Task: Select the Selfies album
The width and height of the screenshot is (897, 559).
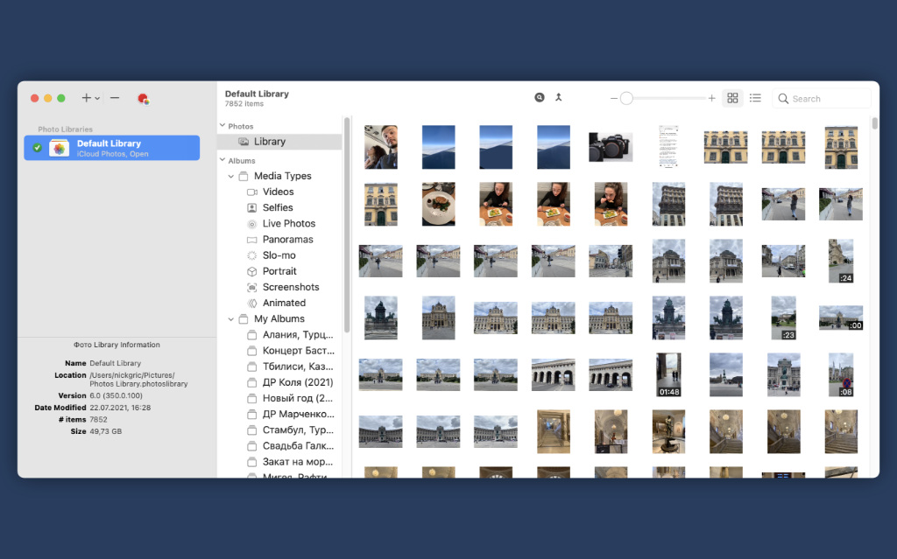Action: coord(278,207)
